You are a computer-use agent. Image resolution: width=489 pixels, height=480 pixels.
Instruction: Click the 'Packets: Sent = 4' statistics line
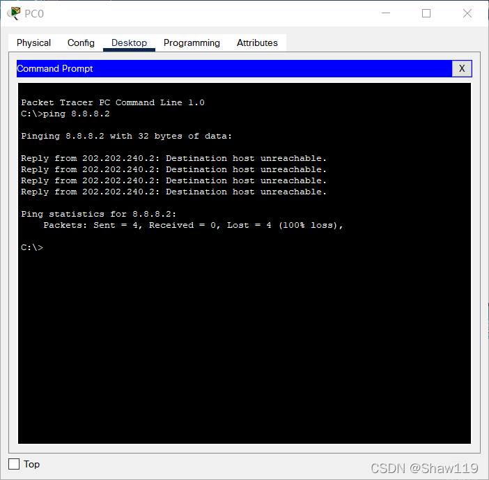click(193, 226)
